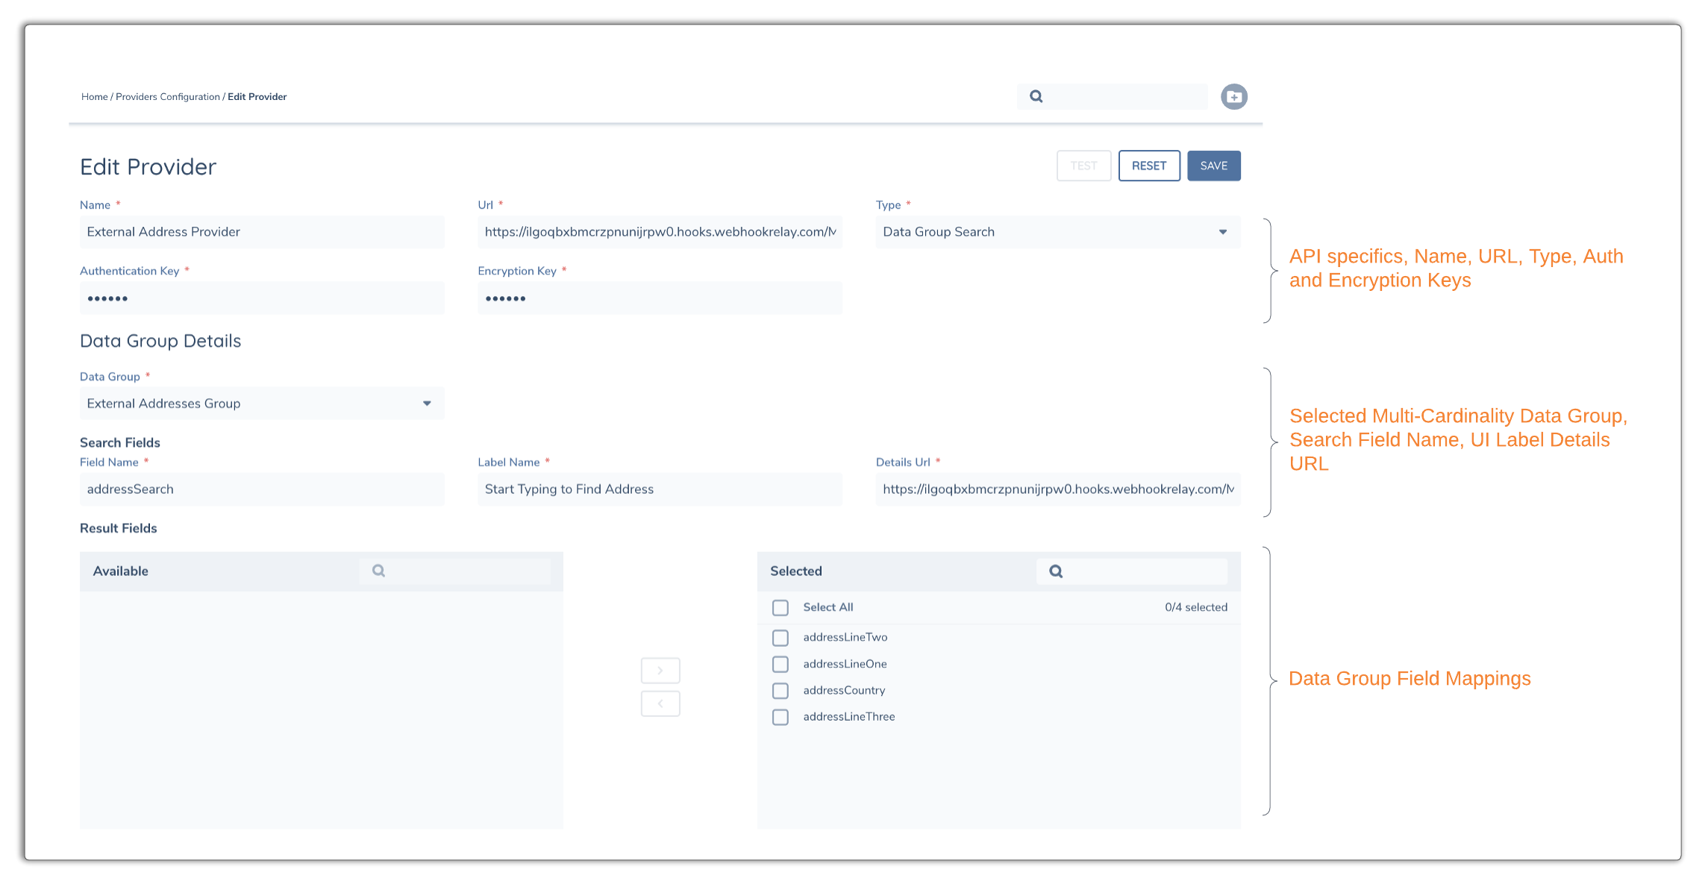Image resolution: width=1708 pixels, height=890 pixels.
Task: Click the move-left arrow button
Action: (x=660, y=703)
